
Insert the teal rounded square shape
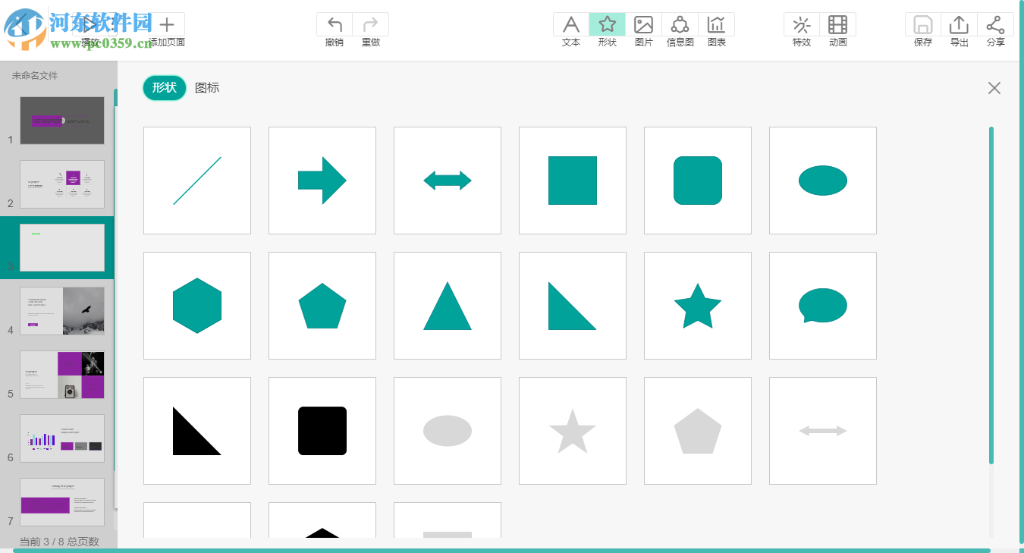[698, 181]
